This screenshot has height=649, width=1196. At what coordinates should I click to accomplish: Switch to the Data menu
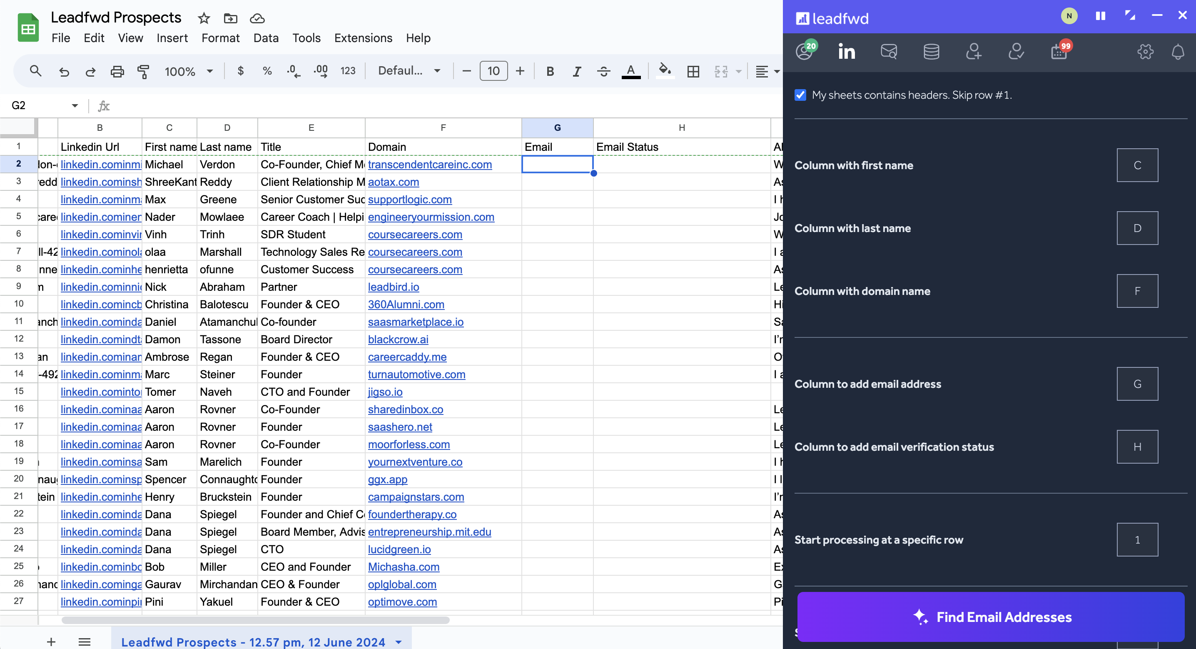point(266,38)
